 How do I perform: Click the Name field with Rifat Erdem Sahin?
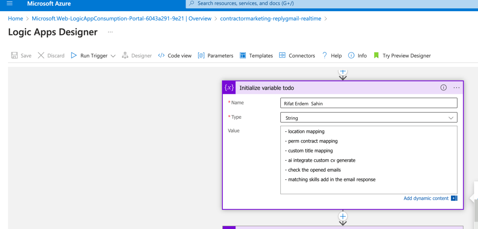click(x=369, y=103)
